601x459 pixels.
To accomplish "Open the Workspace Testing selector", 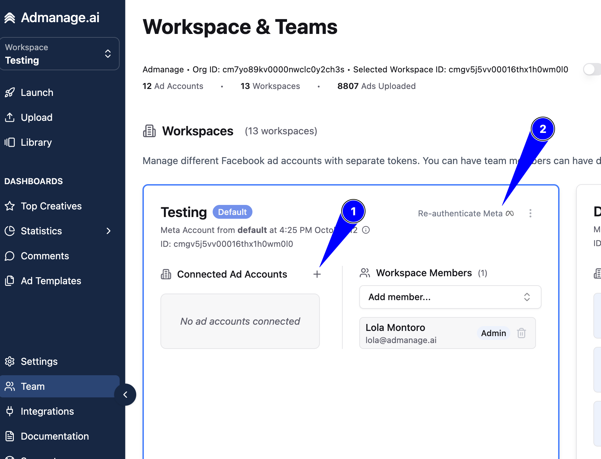I will coord(59,54).
